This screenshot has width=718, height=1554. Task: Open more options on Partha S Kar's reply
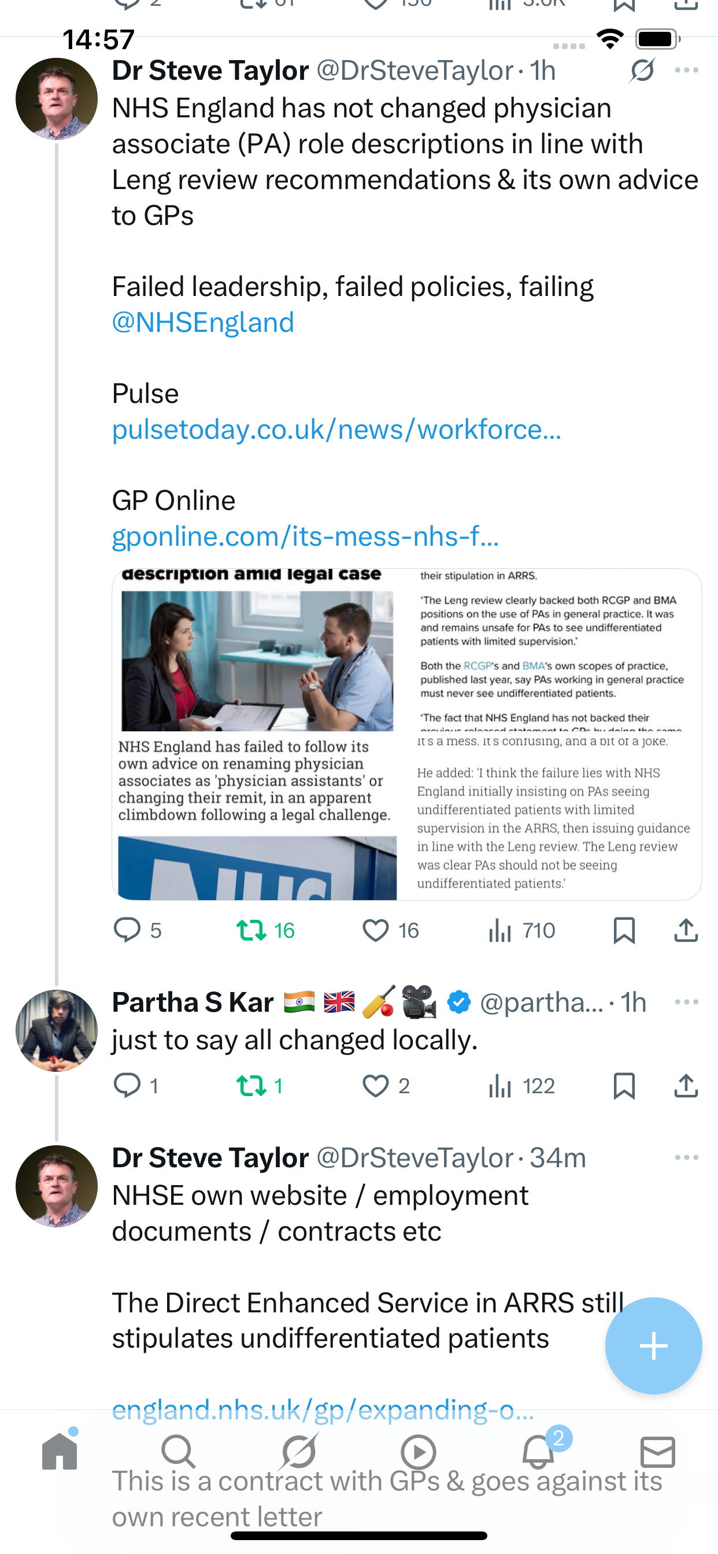pos(687,1002)
